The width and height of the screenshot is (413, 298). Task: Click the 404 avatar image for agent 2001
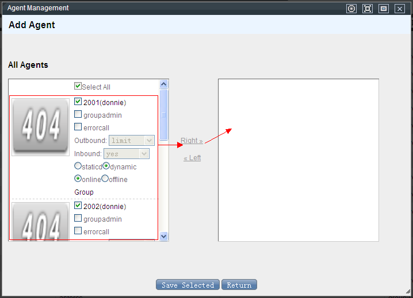(x=40, y=126)
